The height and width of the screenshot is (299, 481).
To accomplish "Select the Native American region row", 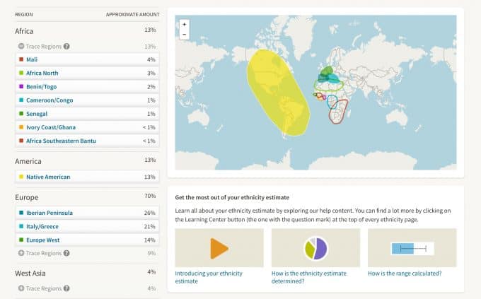I will point(88,177).
